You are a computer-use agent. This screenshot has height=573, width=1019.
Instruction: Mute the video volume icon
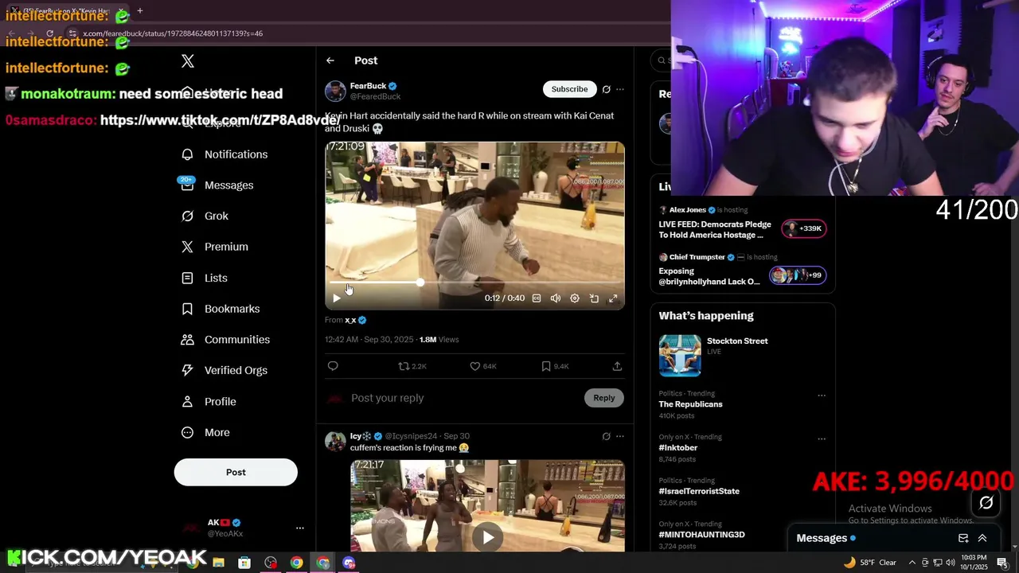pos(556,298)
